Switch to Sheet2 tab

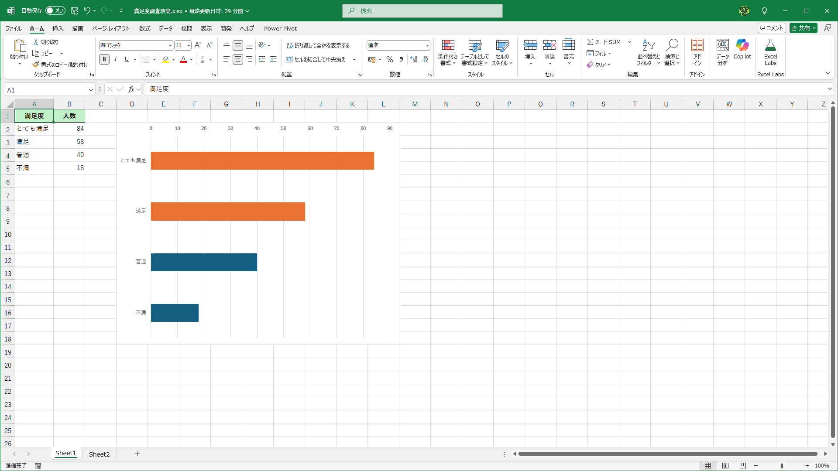(99, 454)
